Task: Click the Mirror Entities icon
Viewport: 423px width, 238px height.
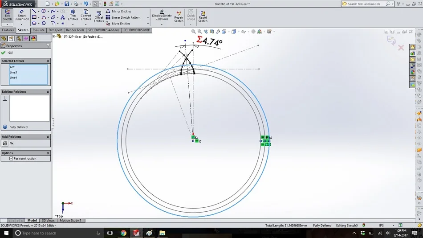Action: click(108, 11)
